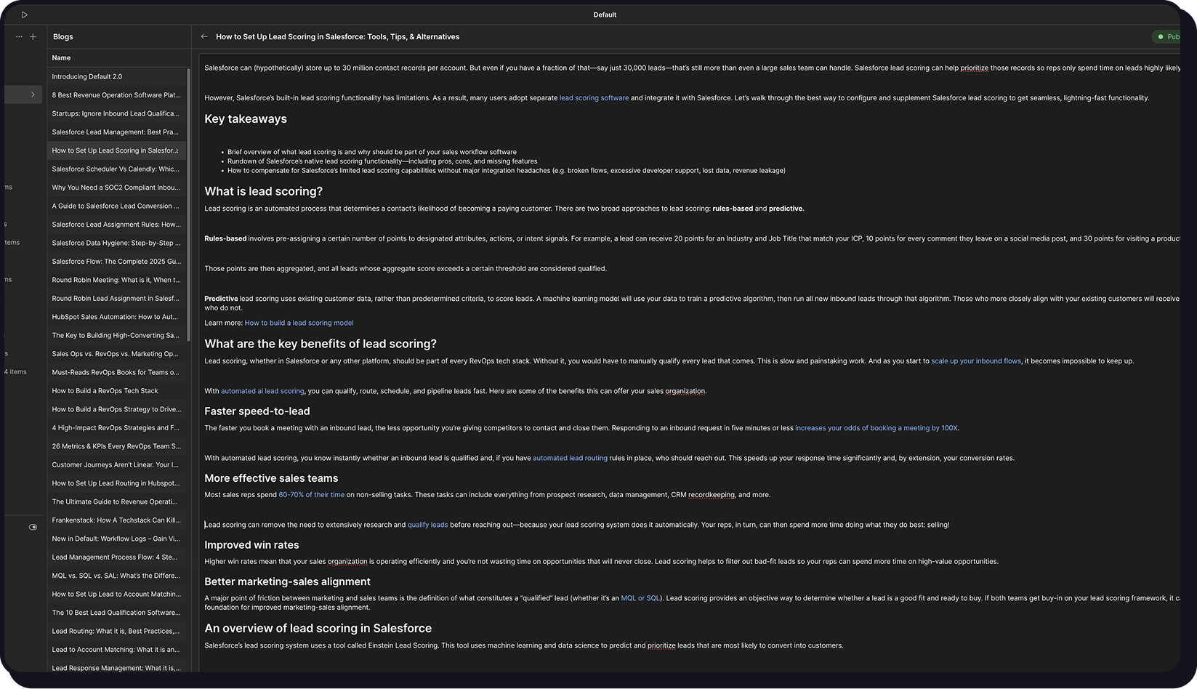Click the Faster speed-to-lead heading

(x=257, y=411)
